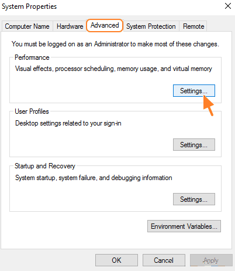Screen dimensions: 235x271
Task: Select the Advanced tab
Action: tap(105, 25)
